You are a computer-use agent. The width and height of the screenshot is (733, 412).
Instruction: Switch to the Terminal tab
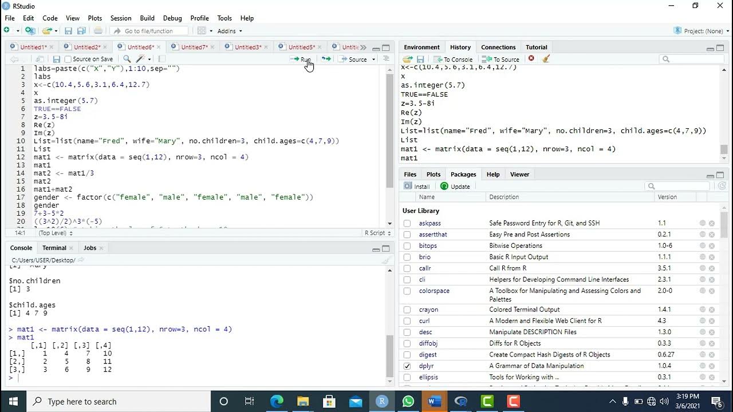54,248
